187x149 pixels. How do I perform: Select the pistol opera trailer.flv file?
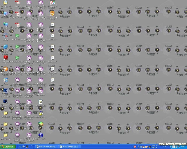click(17, 135)
